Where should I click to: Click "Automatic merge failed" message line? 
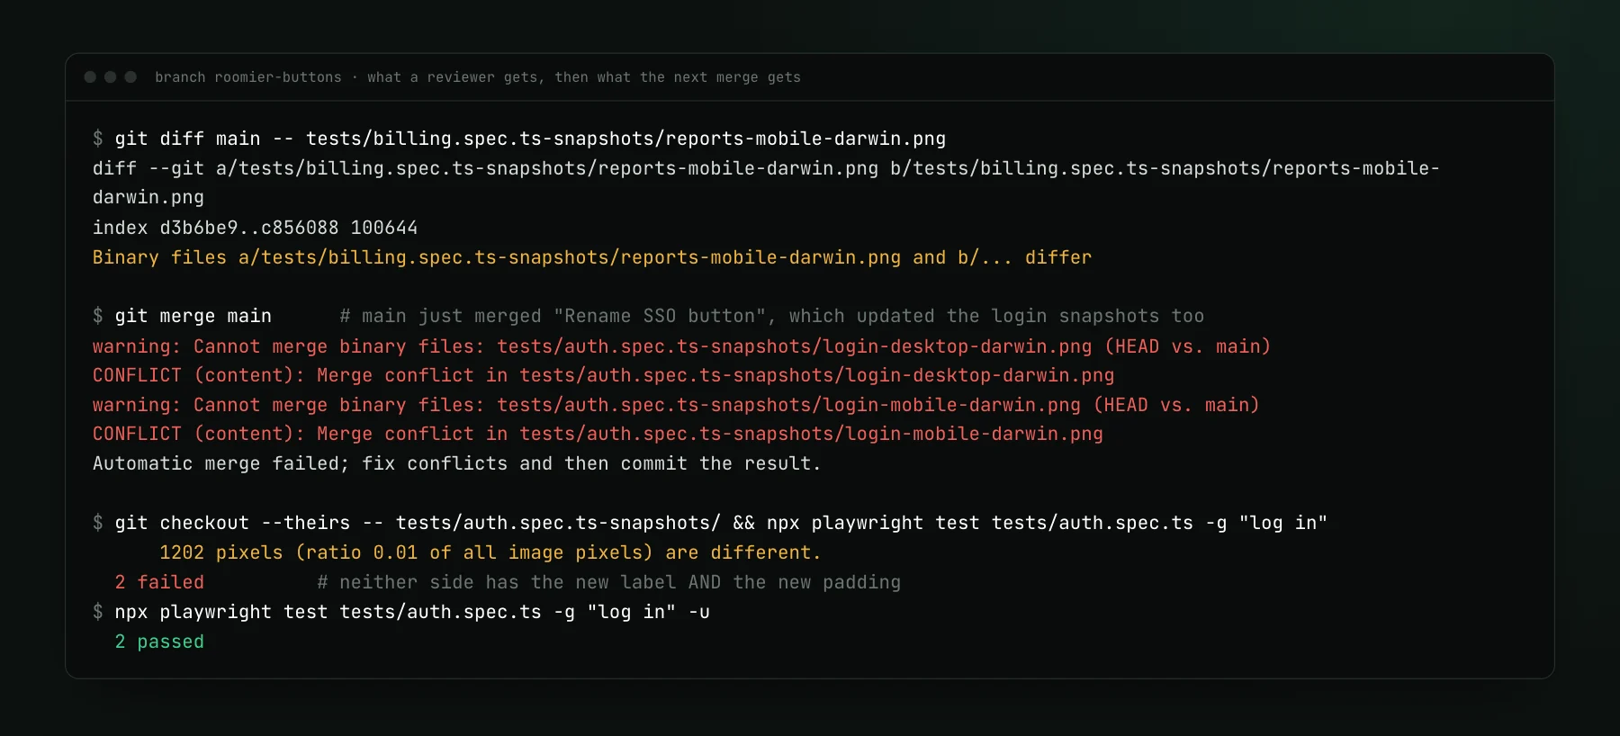tap(457, 463)
